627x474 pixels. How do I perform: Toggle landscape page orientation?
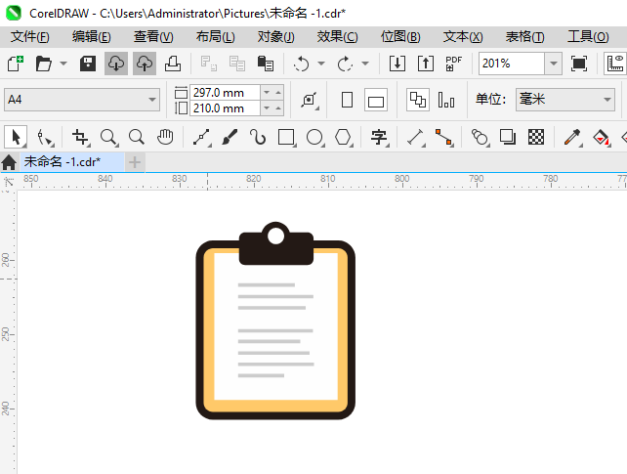(376, 100)
